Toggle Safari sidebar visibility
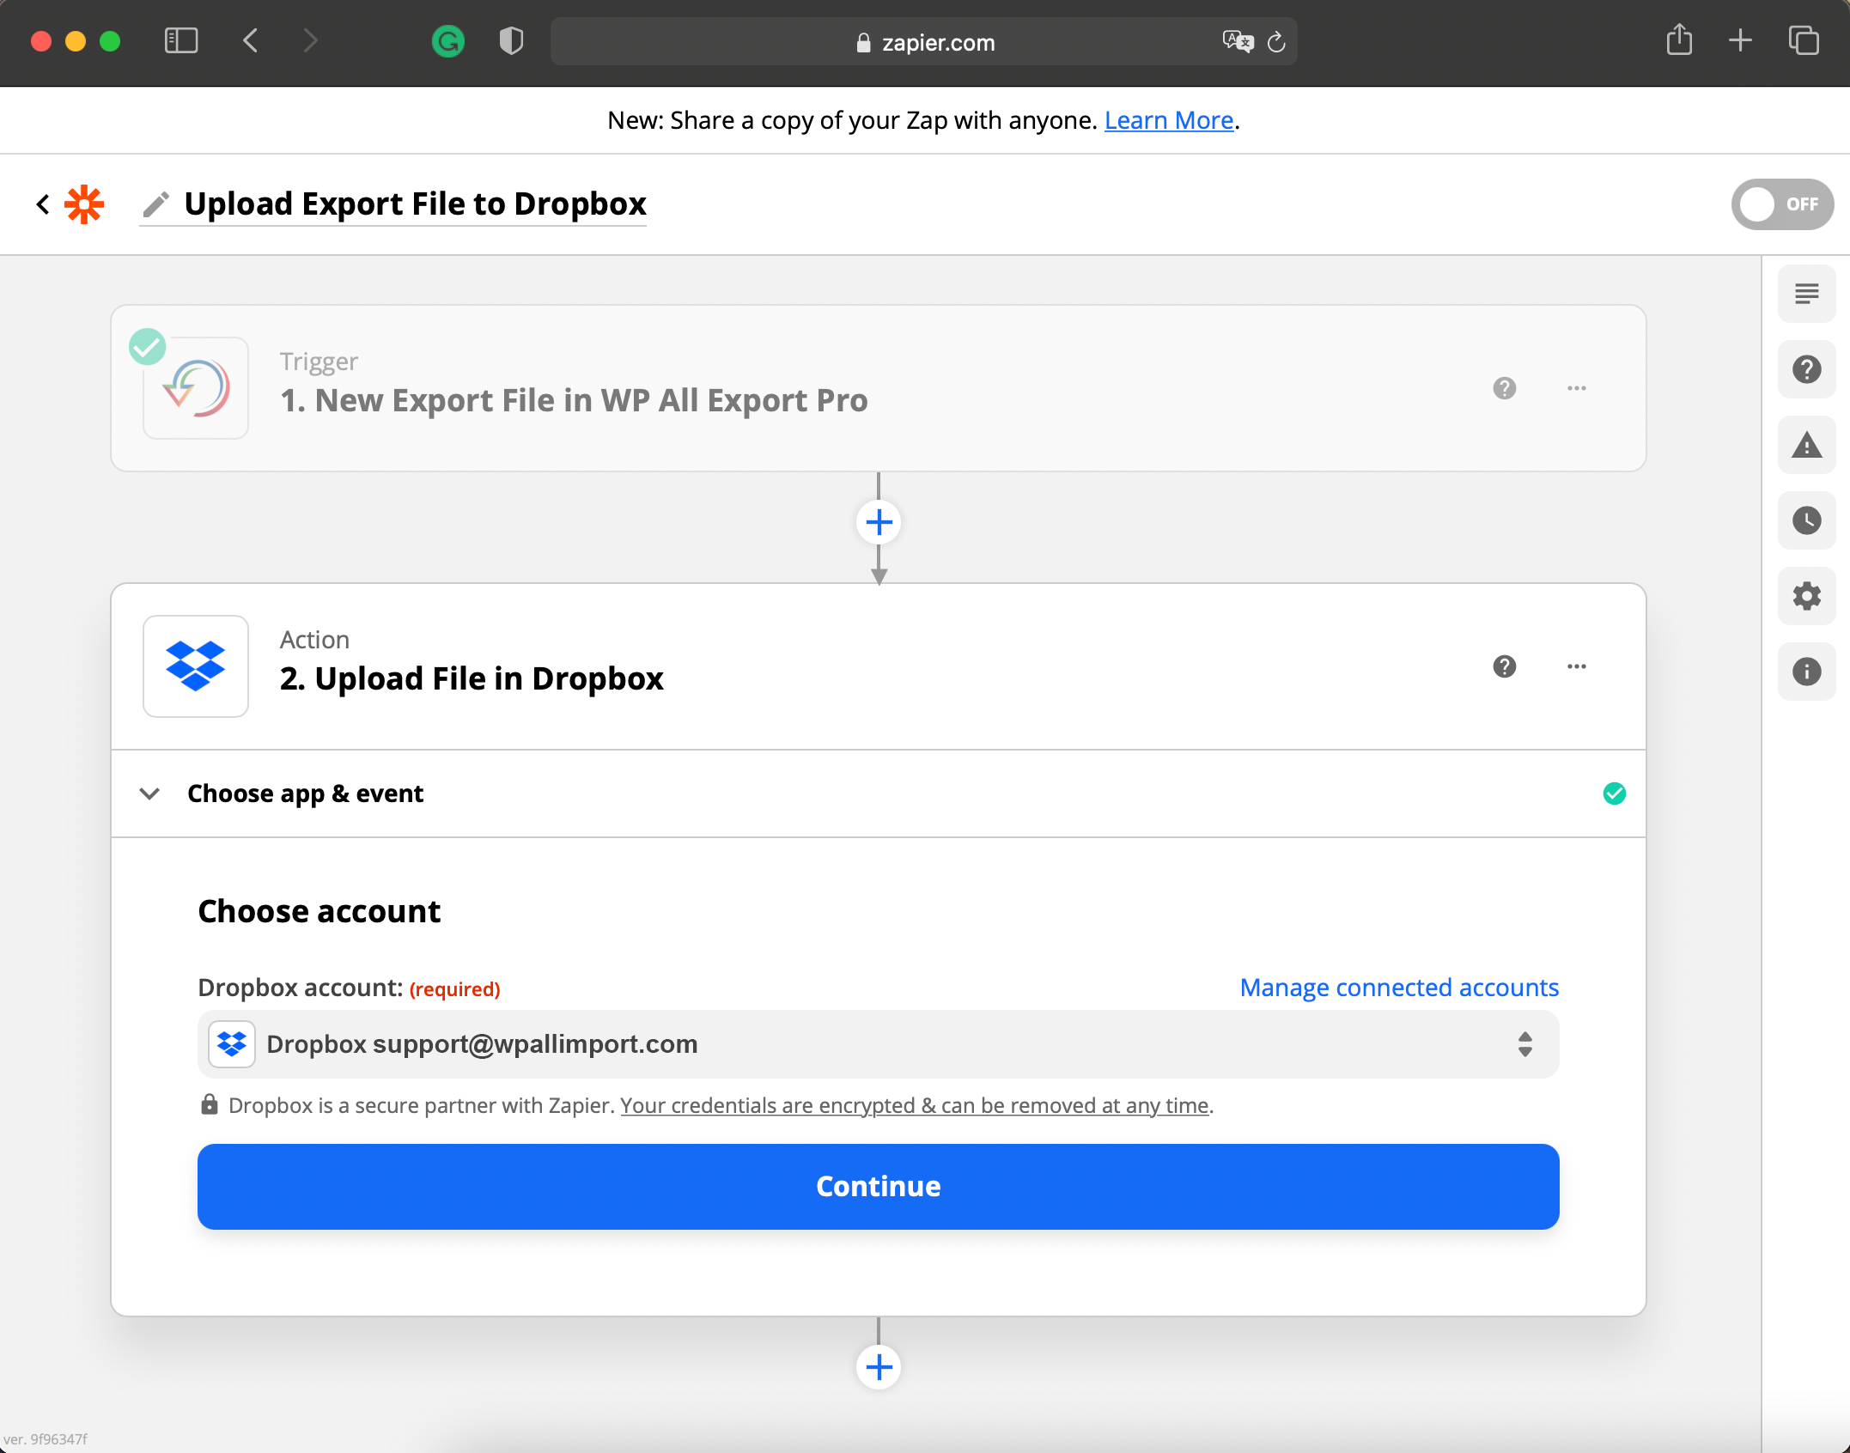 tap(180, 40)
